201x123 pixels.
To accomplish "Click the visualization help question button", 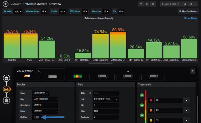I will (x=193, y=71).
